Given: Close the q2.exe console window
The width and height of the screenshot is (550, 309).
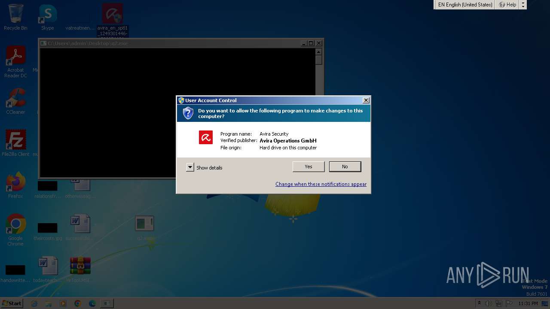Looking at the screenshot, I should (319, 43).
